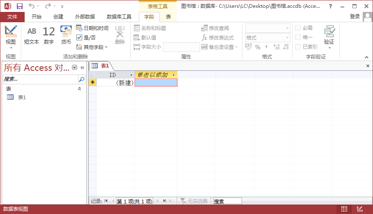Viewport: 373px width, 214px height.
Task: Click the increase decimals icon
Action: click(x=276, y=47)
